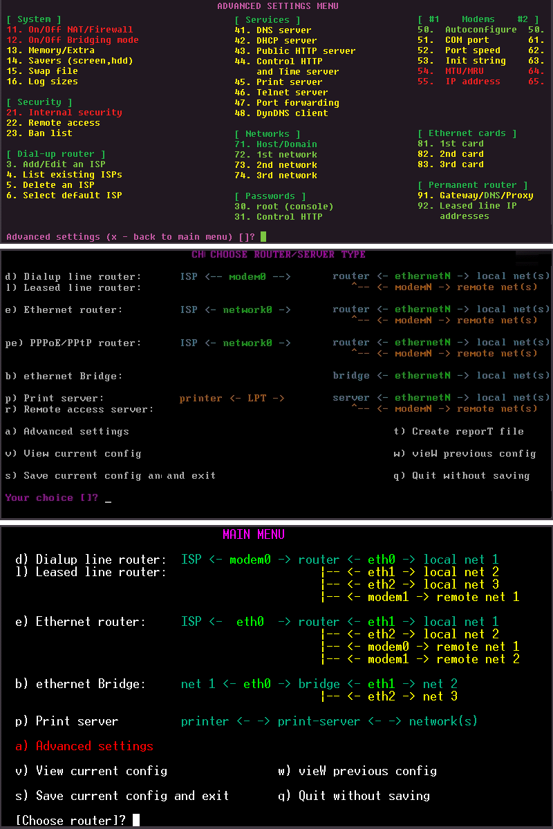Choose Host/Domain under Networks
This screenshot has width=553, height=829.
click(276, 144)
